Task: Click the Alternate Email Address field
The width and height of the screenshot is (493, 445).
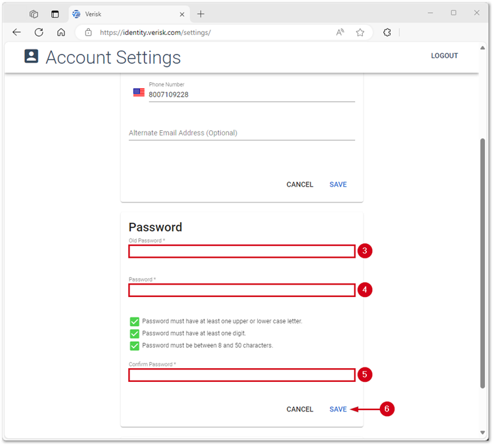Action: pos(241,133)
